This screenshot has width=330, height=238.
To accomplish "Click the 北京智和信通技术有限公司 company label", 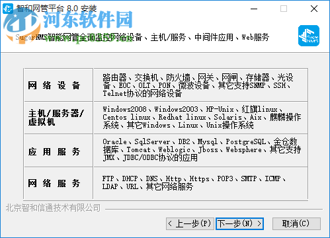I will 53,208.
